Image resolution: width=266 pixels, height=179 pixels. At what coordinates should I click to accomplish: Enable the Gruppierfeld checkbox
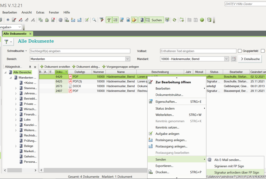click(x=240, y=51)
